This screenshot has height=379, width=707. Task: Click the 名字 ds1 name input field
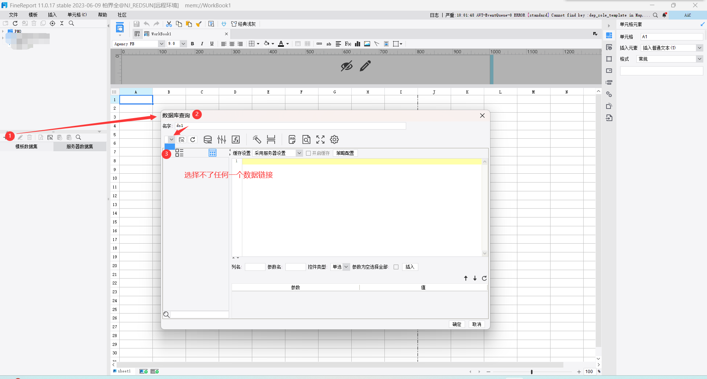pyautogui.click(x=290, y=126)
